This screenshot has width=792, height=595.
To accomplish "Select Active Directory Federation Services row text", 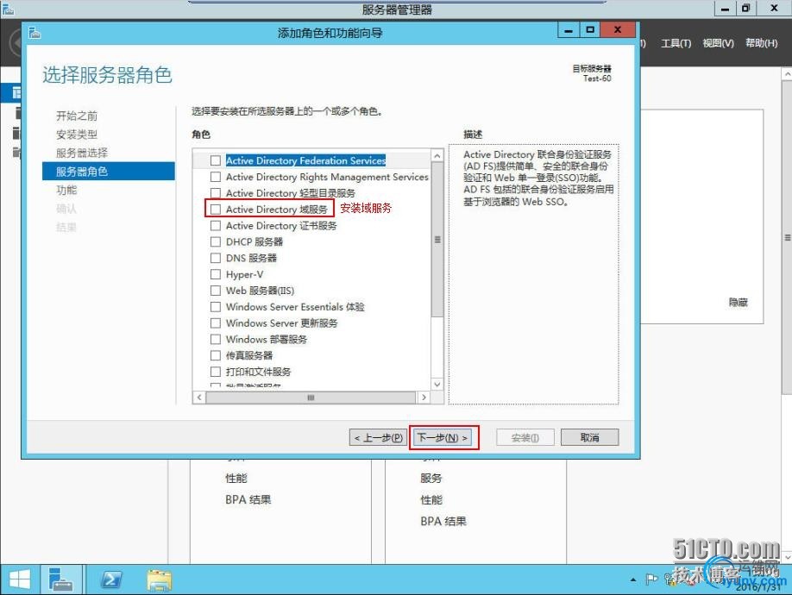I will 305,160.
